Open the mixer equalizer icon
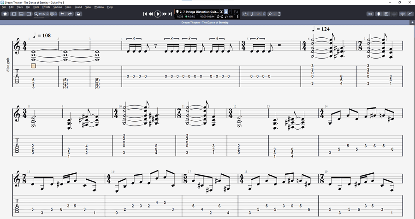The image size is (415, 219). (x=403, y=14)
